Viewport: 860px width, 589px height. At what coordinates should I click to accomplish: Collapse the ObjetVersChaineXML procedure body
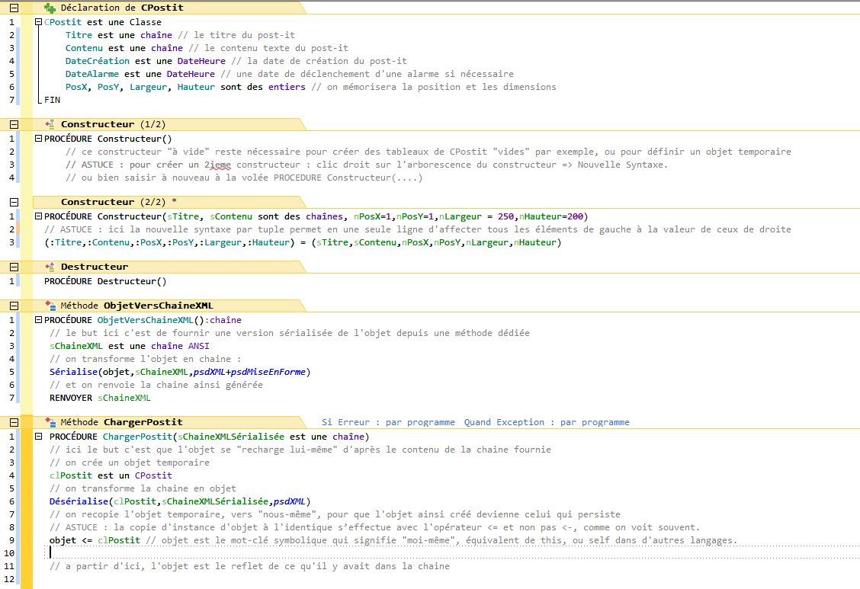tap(37, 319)
